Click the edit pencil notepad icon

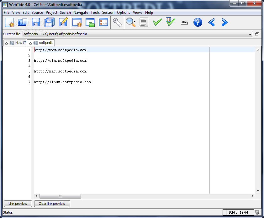pos(63,22)
